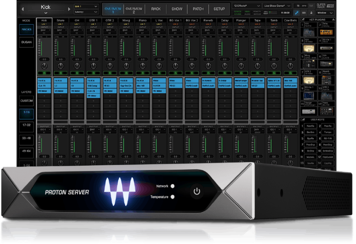
Task: Switch to the Setup tab
Action: pyautogui.click(x=219, y=9)
